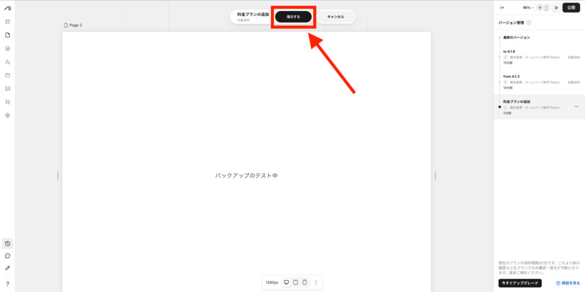Select the 'from 4.1.3' version entry
Screen dimensions: 585x292
click(x=537, y=82)
